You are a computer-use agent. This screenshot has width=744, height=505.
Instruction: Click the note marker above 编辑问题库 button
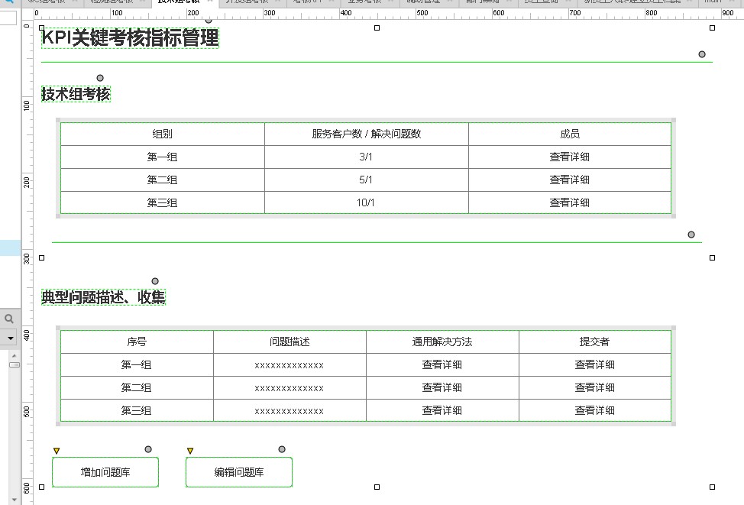tap(282, 449)
